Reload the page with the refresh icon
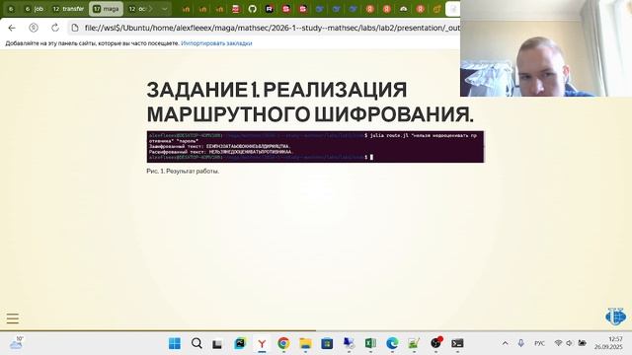This screenshot has height=355, width=632. click(x=55, y=28)
